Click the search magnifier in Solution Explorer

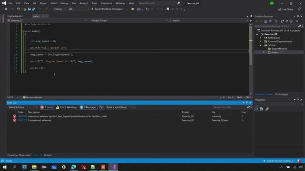tap(299, 26)
